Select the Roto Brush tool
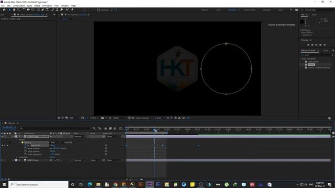 (68, 10)
